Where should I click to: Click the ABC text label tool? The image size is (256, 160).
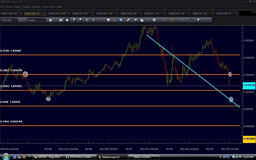(191, 20)
